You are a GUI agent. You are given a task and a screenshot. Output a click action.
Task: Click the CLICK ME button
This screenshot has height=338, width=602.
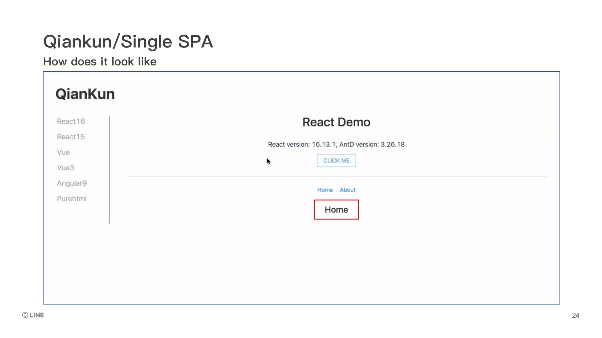pyautogui.click(x=336, y=160)
